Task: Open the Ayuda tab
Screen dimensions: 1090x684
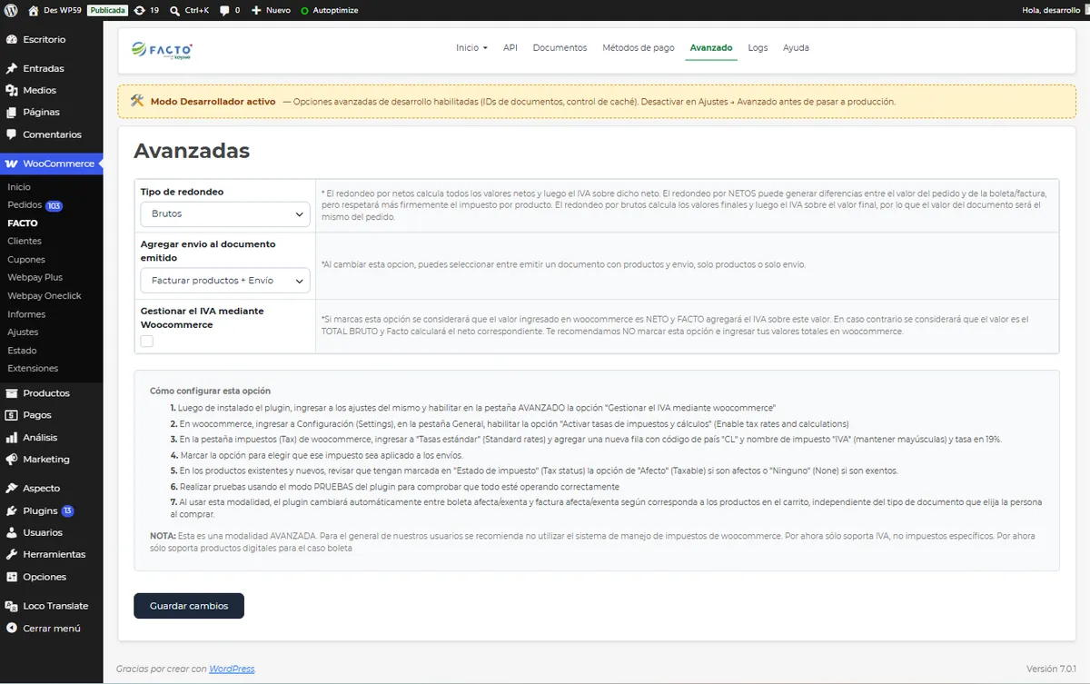Action: click(796, 47)
